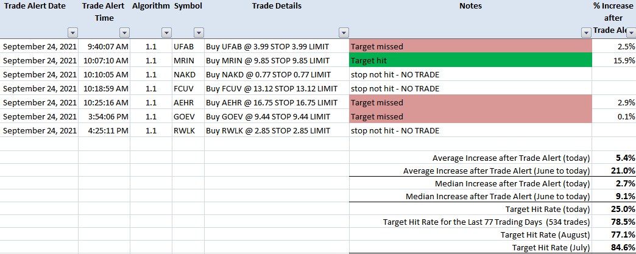
Task: Open the Notes column filter dropdown
Action: (x=586, y=33)
